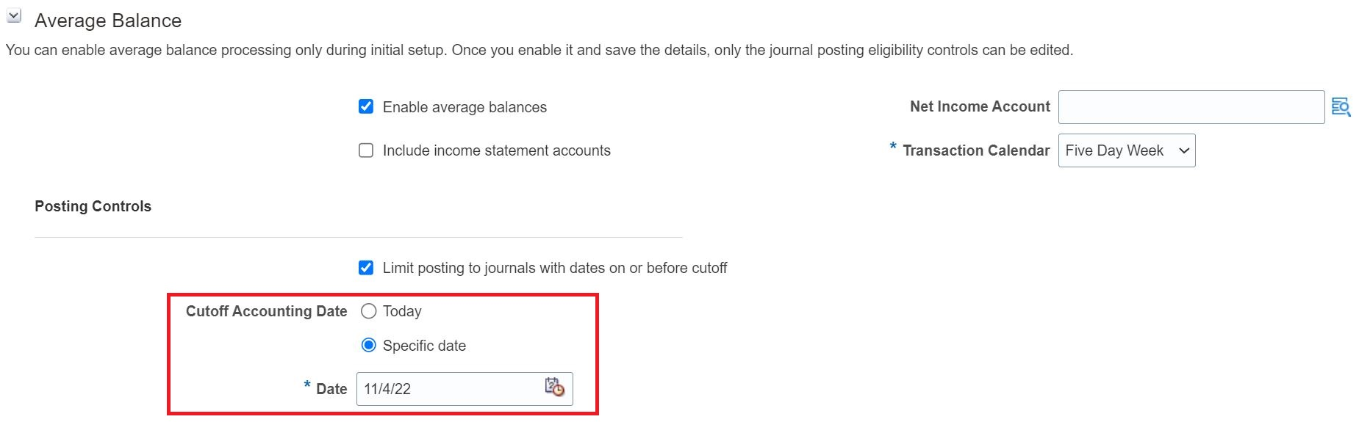Click the cutoff Date input field
The image size is (1359, 422).
pyautogui.click(x=448, y=389)
